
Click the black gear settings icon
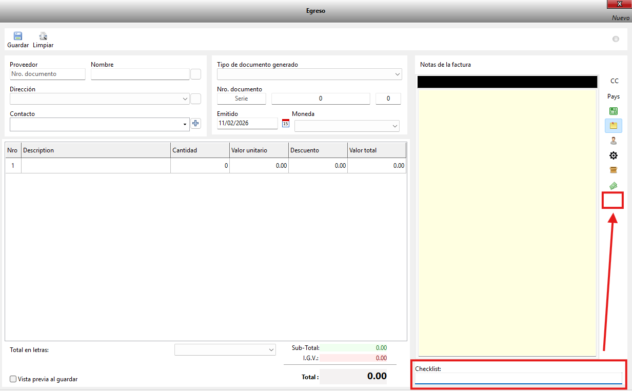click(x=613, y=155)
